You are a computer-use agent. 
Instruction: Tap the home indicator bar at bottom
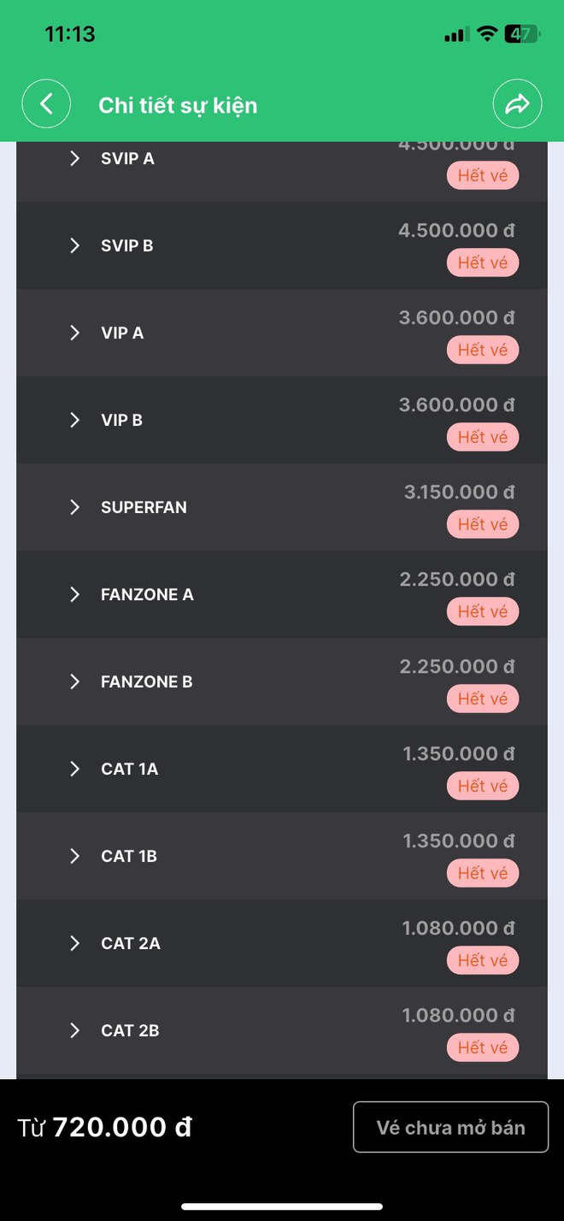pos(282,1206)
